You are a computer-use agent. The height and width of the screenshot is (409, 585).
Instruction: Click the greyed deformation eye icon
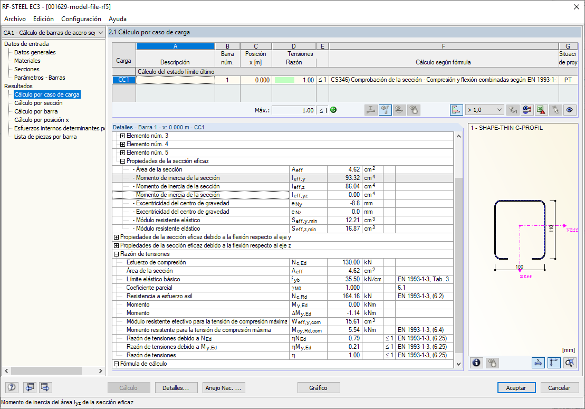tap(399, 110)
